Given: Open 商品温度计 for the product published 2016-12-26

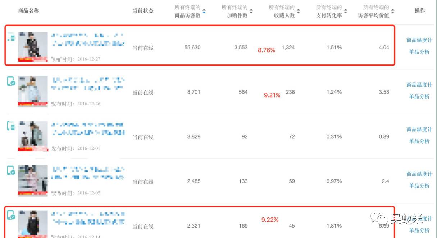Looking at the screenshot, I should coord(419,85).
